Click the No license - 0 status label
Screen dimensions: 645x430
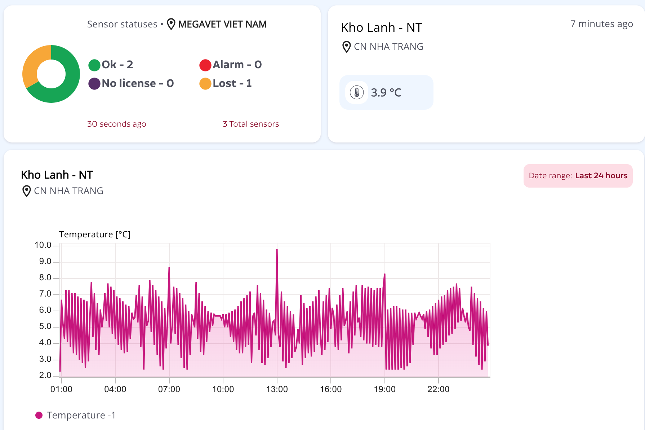(138, 83)
